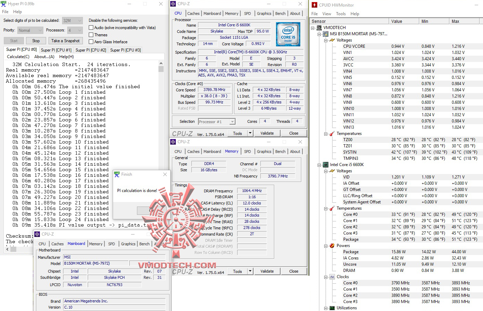Viewport: 483px width, 311px height.
Task: Open the Tools menu in HWMonitor
Action: pyautogui.click(x=341, y=14)
